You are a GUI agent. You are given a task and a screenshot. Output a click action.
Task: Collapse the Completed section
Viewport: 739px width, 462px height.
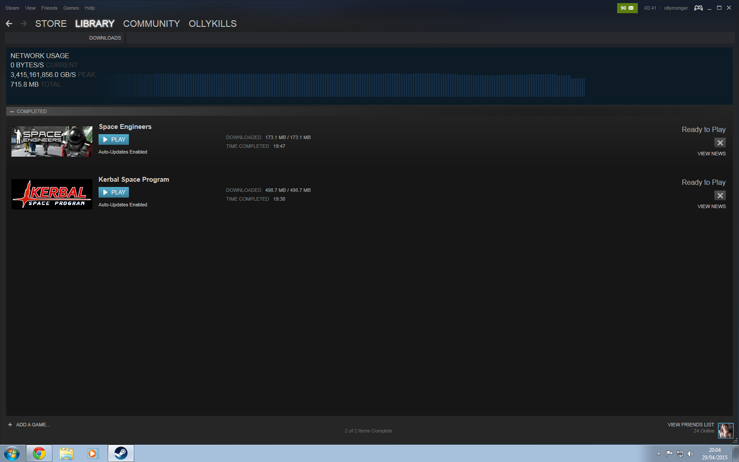(x=12, y=111)
